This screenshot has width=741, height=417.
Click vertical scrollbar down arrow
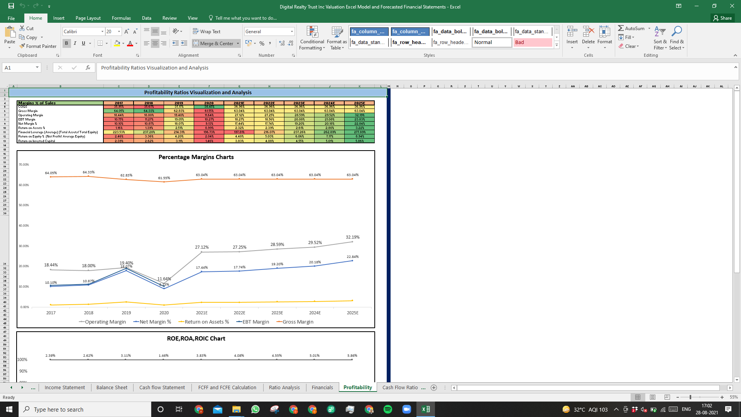737,380
